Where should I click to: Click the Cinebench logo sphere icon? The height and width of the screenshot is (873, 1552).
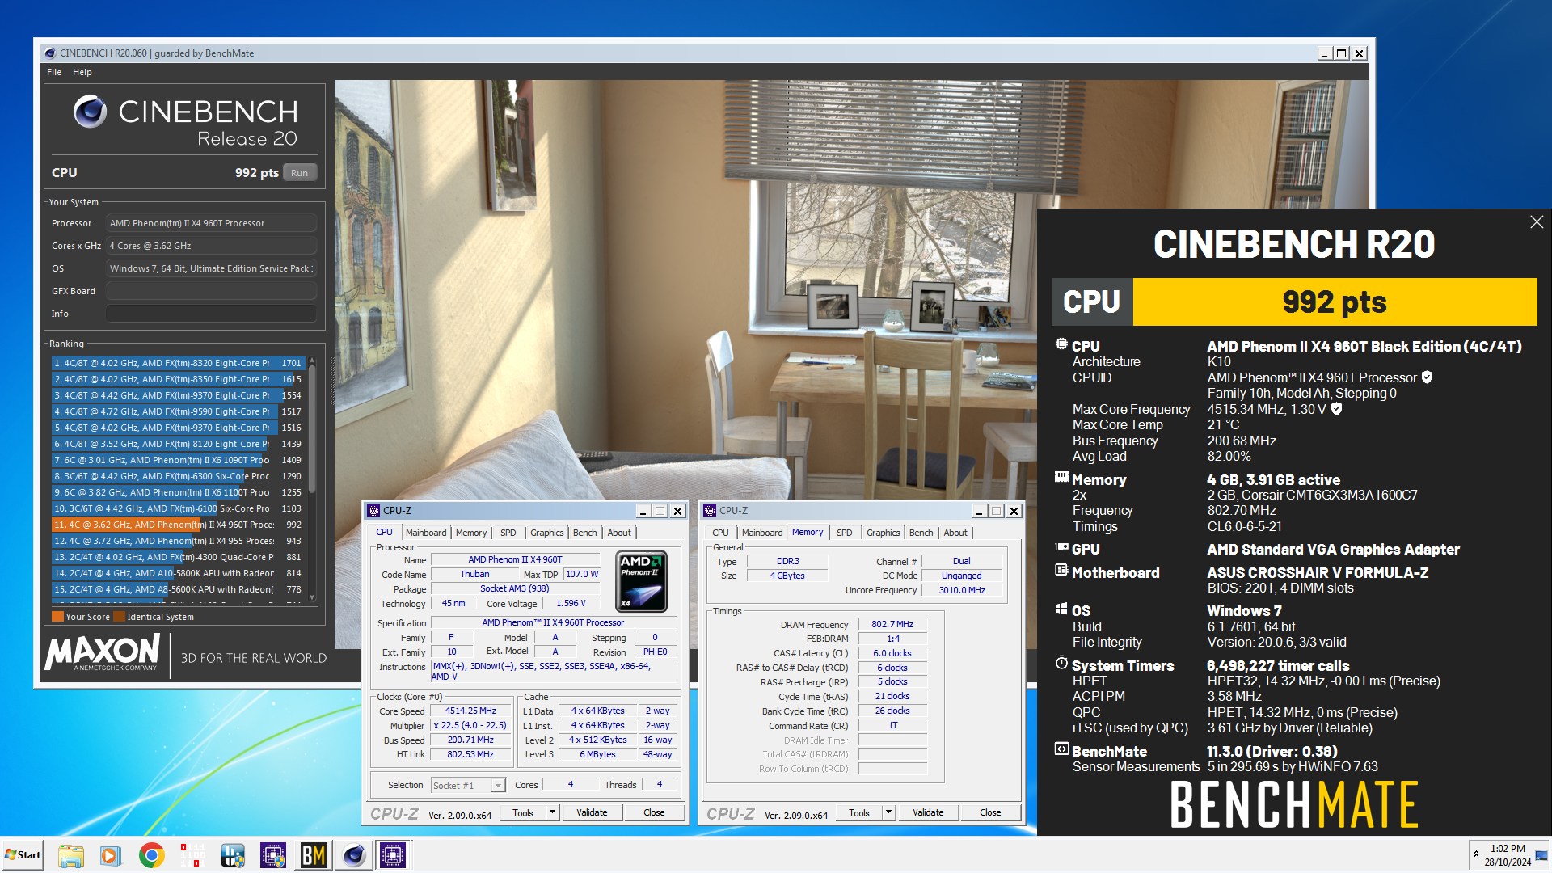pyautogui.click(x=90, y=112)
